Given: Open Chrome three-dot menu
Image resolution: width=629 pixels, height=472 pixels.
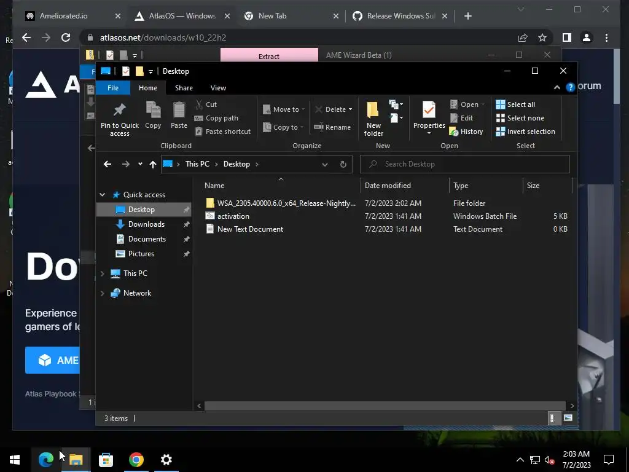Looking at the screenshot, I should 606,37.
